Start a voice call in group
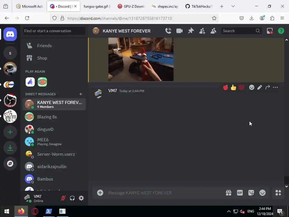The width and height of the screenshot is (289, 217). coord(168,31)
